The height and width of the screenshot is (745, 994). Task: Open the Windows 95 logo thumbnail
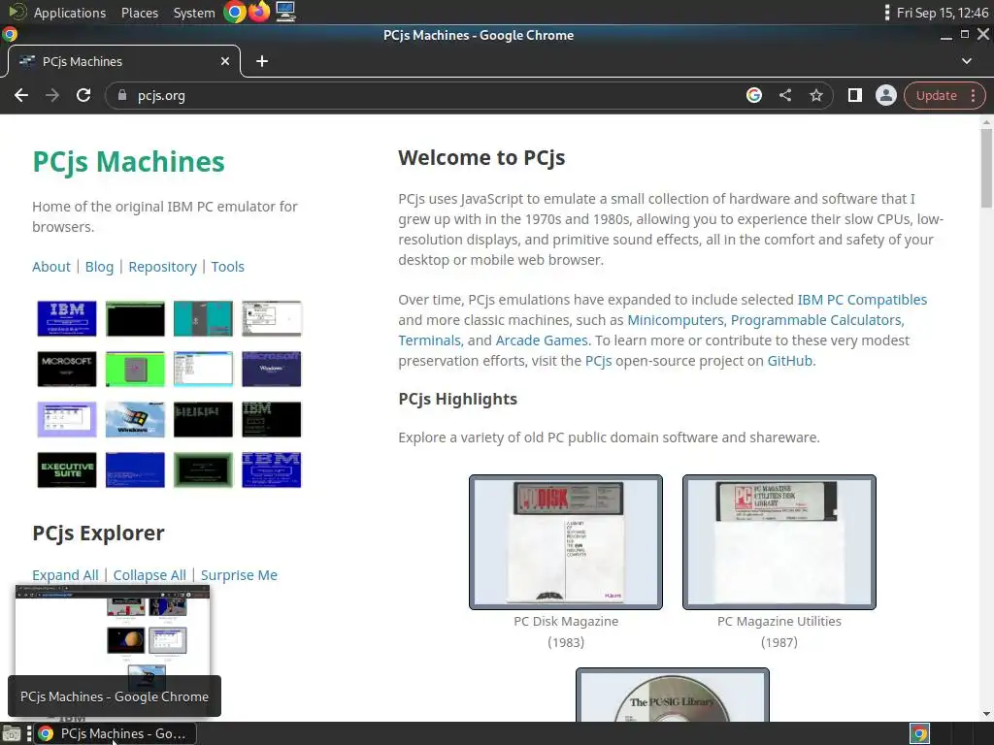pos(135,419)
